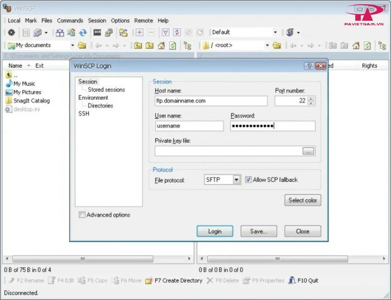
Task: Refresh the remote panel directory icon
Action: [367, 45]
